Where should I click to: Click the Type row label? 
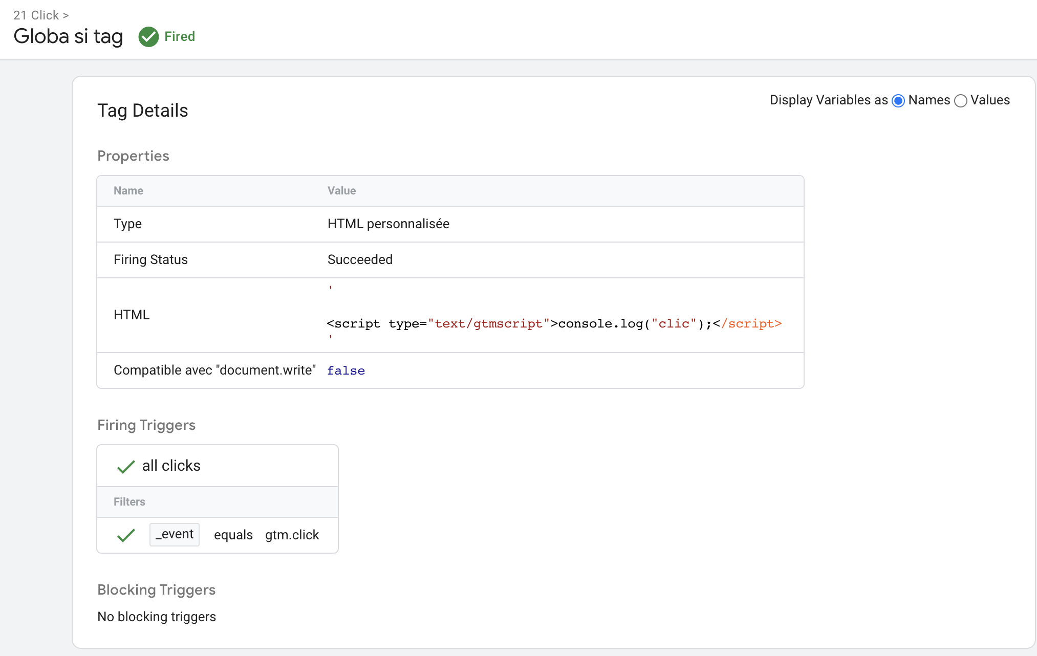click(127, 224)
